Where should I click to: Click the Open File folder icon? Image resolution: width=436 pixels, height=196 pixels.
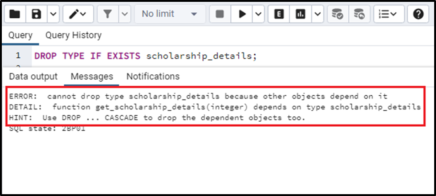tap(15, 14)
